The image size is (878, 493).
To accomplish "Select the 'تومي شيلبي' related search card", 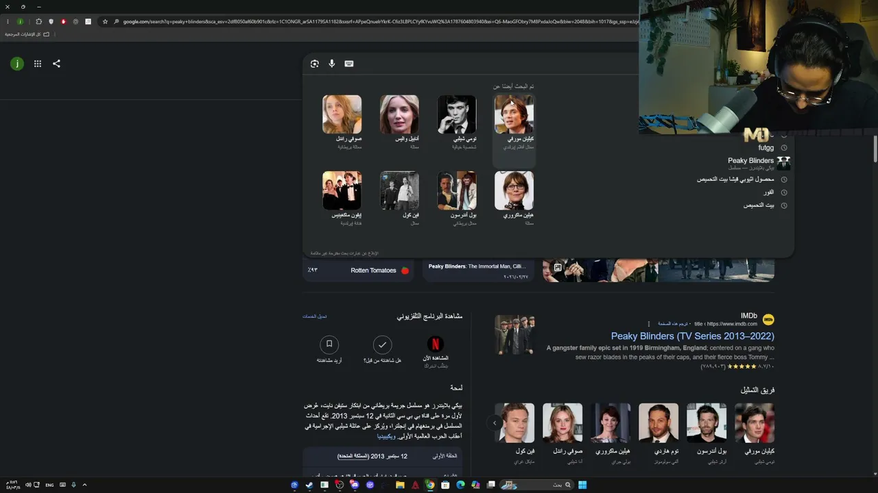I will tap(457, 123).
